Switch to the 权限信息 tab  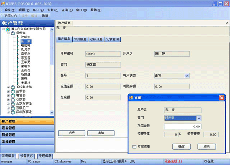point(96,39)
